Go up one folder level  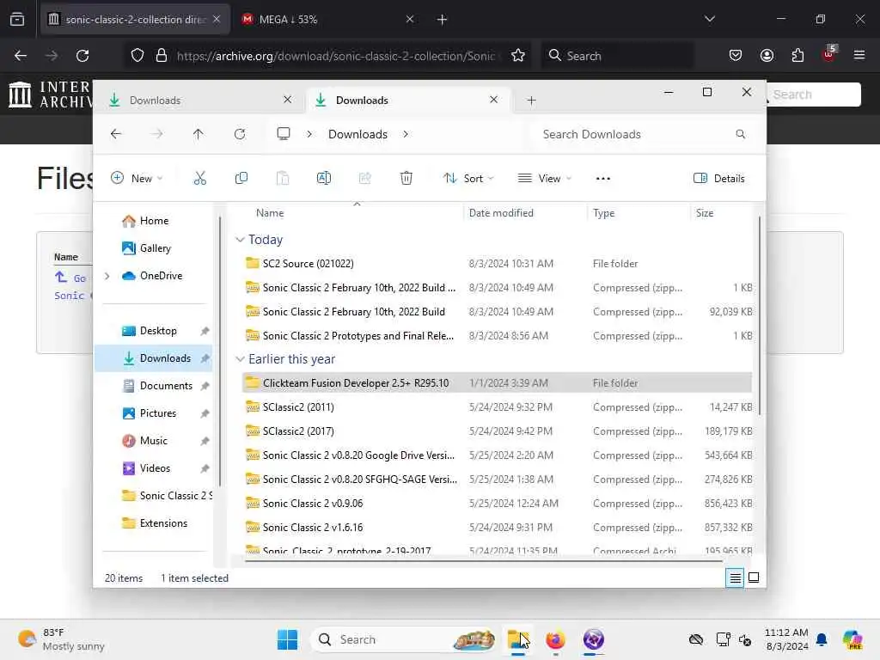click(199, 134)
